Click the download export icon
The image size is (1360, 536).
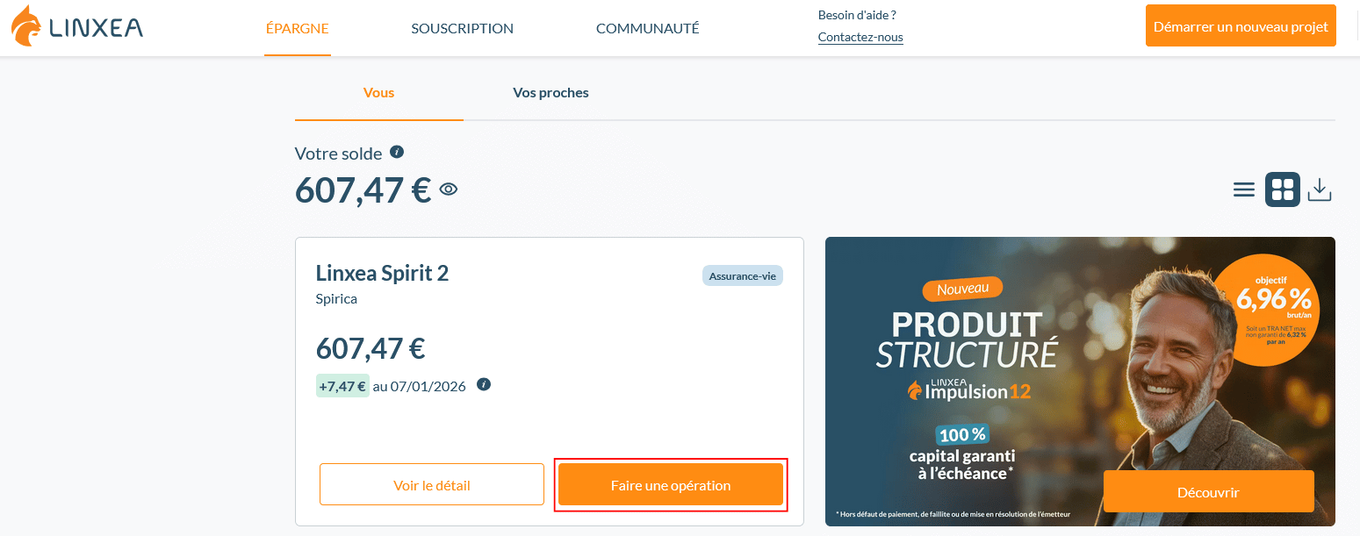pyautogui.click(x=1320, y=189)
